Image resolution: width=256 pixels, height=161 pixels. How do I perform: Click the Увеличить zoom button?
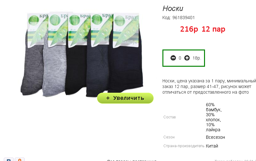coord(125,98)
